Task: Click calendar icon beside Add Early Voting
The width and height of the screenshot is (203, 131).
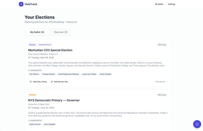Action: click(x=31, y=82)
